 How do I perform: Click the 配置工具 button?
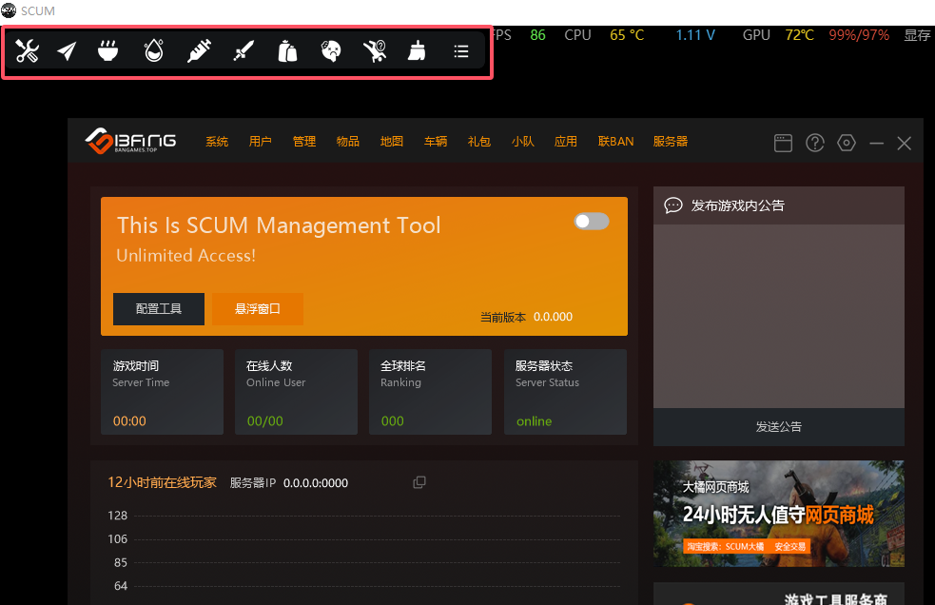159,308
